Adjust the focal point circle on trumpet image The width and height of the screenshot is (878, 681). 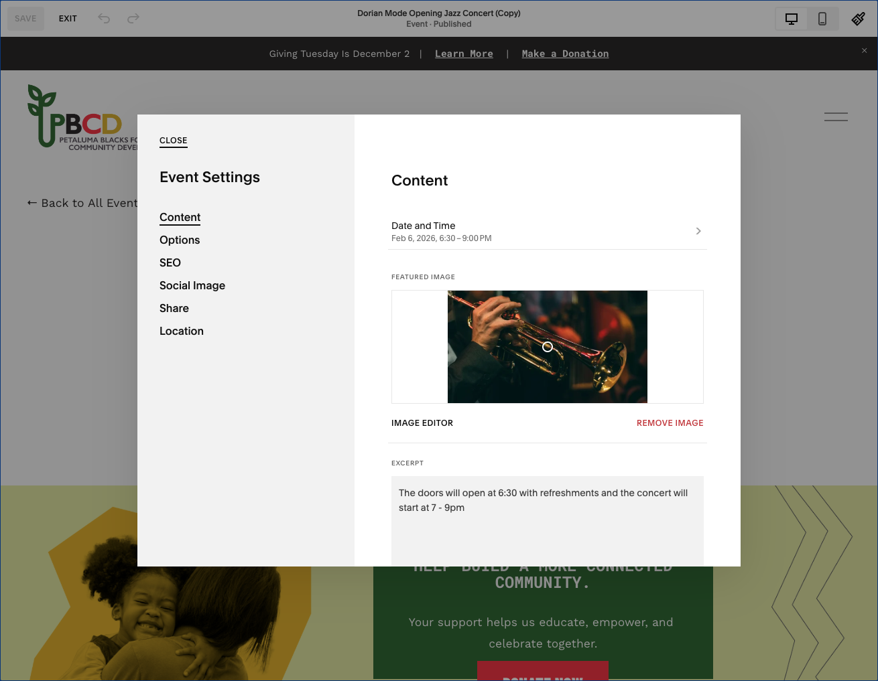point(548,347)
